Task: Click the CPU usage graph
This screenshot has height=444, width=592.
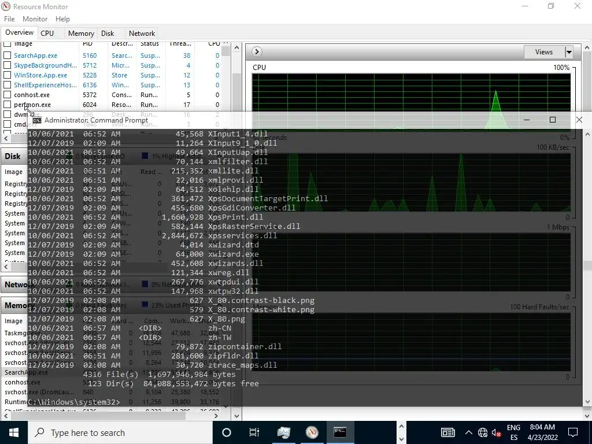Action: pyautogui.click(x=411, y=102)
